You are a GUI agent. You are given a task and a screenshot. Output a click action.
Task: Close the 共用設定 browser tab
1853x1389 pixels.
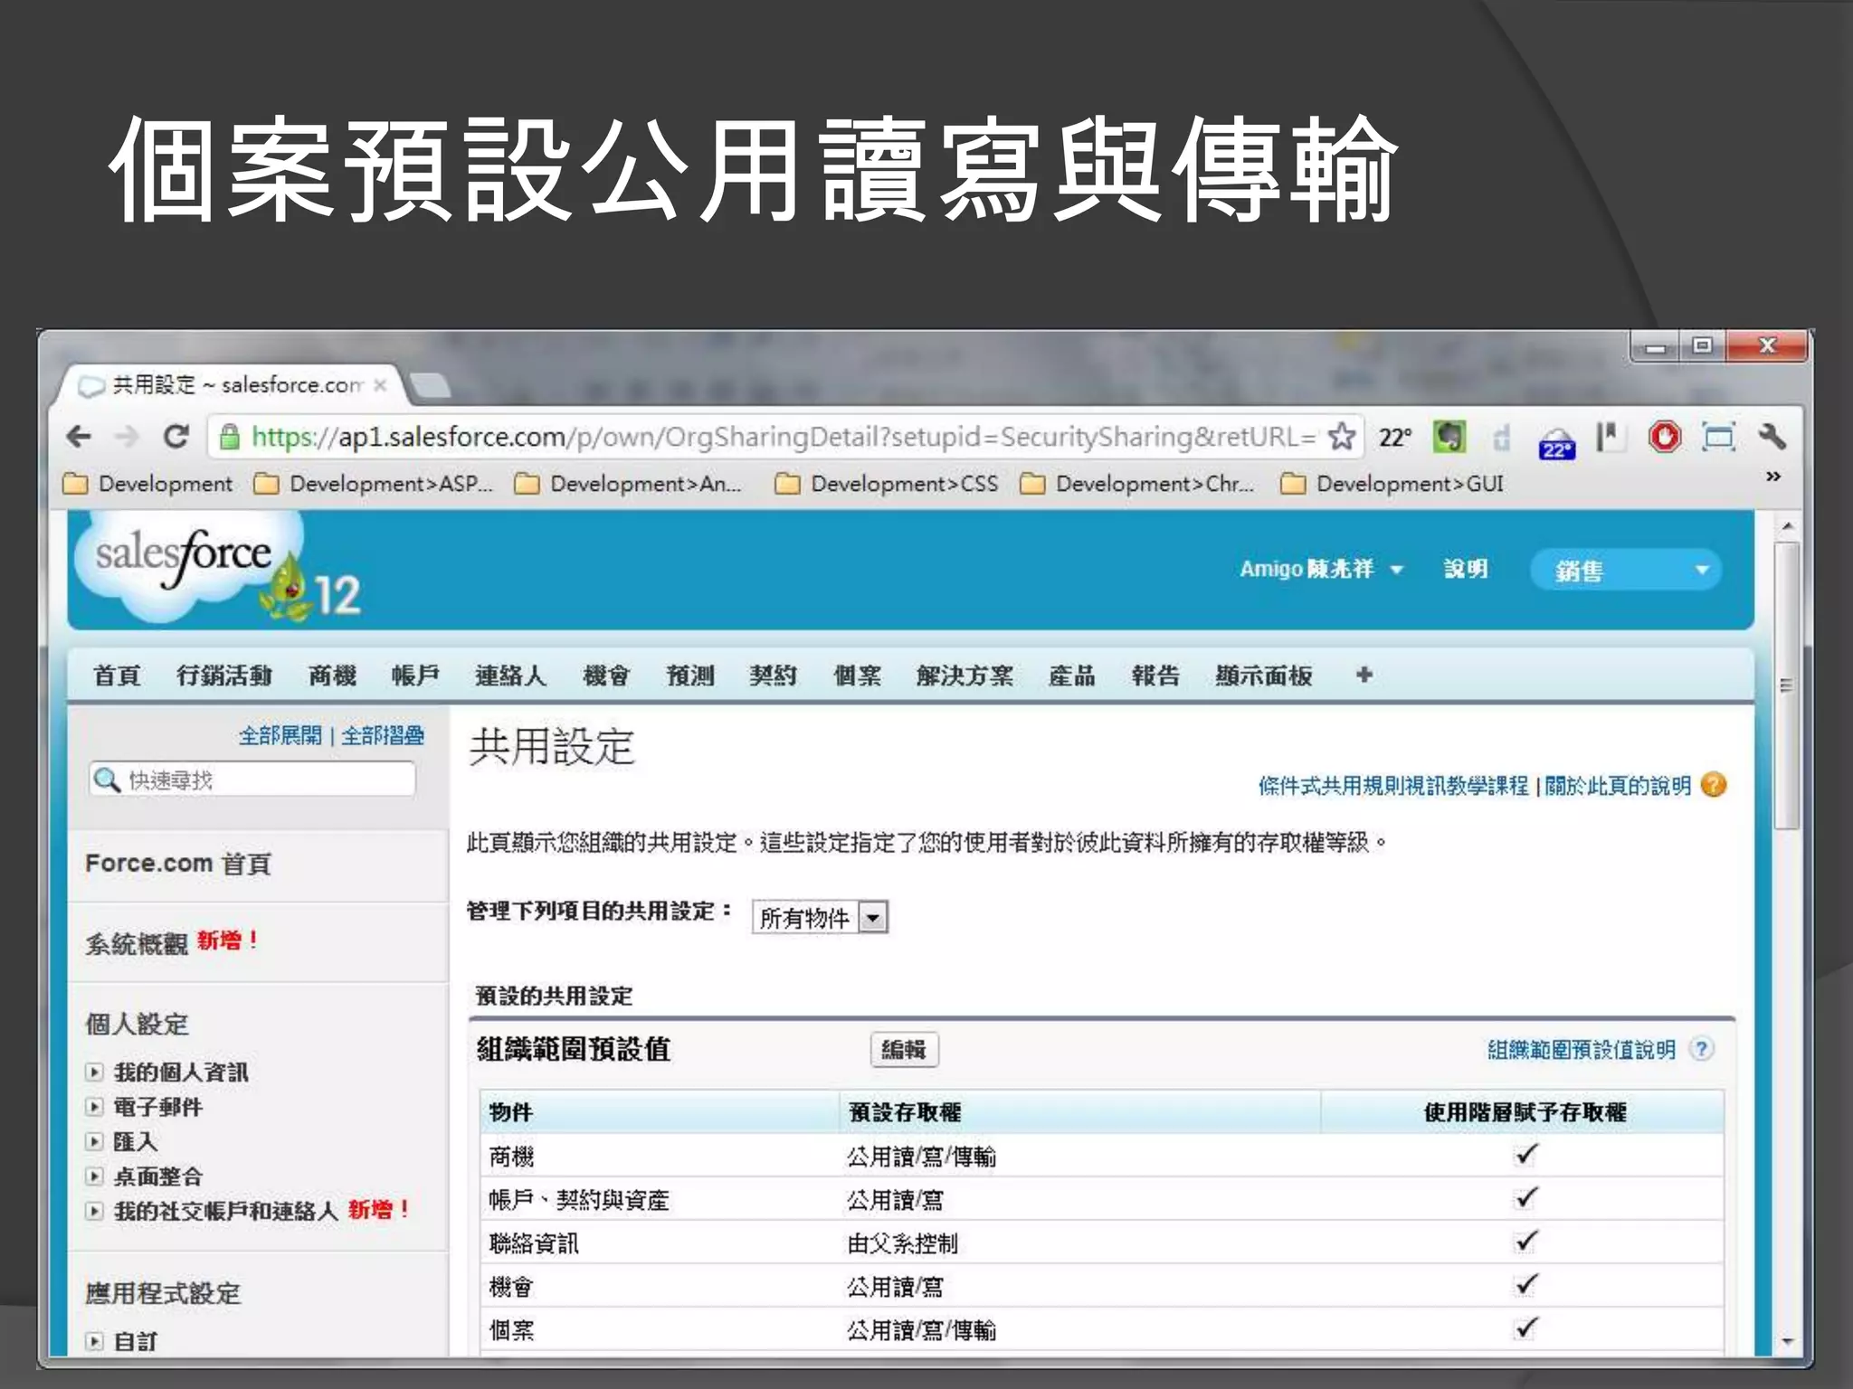(380, 385)
